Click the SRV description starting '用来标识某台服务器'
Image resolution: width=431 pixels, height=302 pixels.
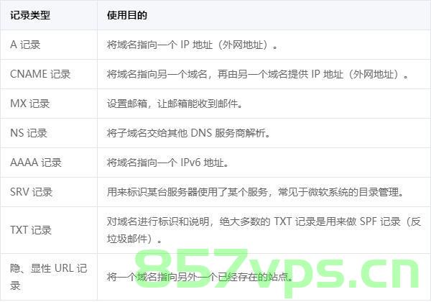255,192
